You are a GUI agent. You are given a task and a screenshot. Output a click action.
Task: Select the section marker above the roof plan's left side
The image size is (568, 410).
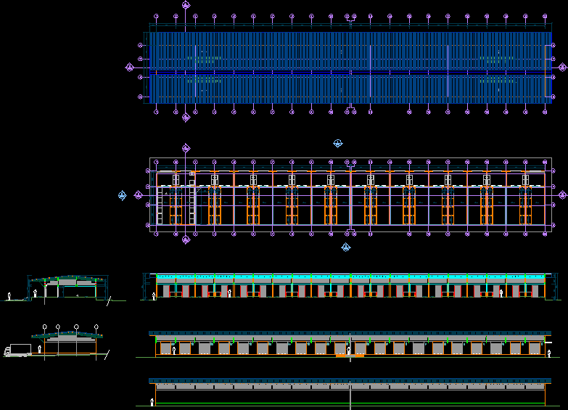pos(186,5)
